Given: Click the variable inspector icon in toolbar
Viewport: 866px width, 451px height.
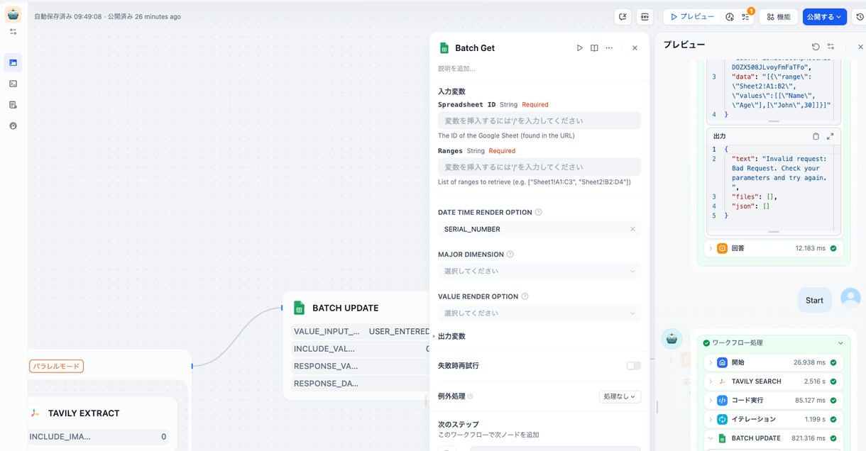Looking at the screenshot, I should (623, 16).
